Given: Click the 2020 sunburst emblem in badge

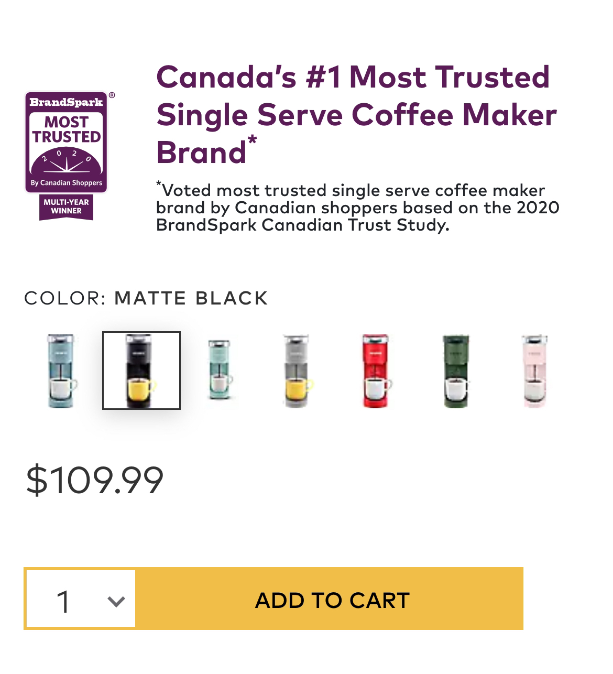Looking at the screenshot, I should [x=67, y=164].
